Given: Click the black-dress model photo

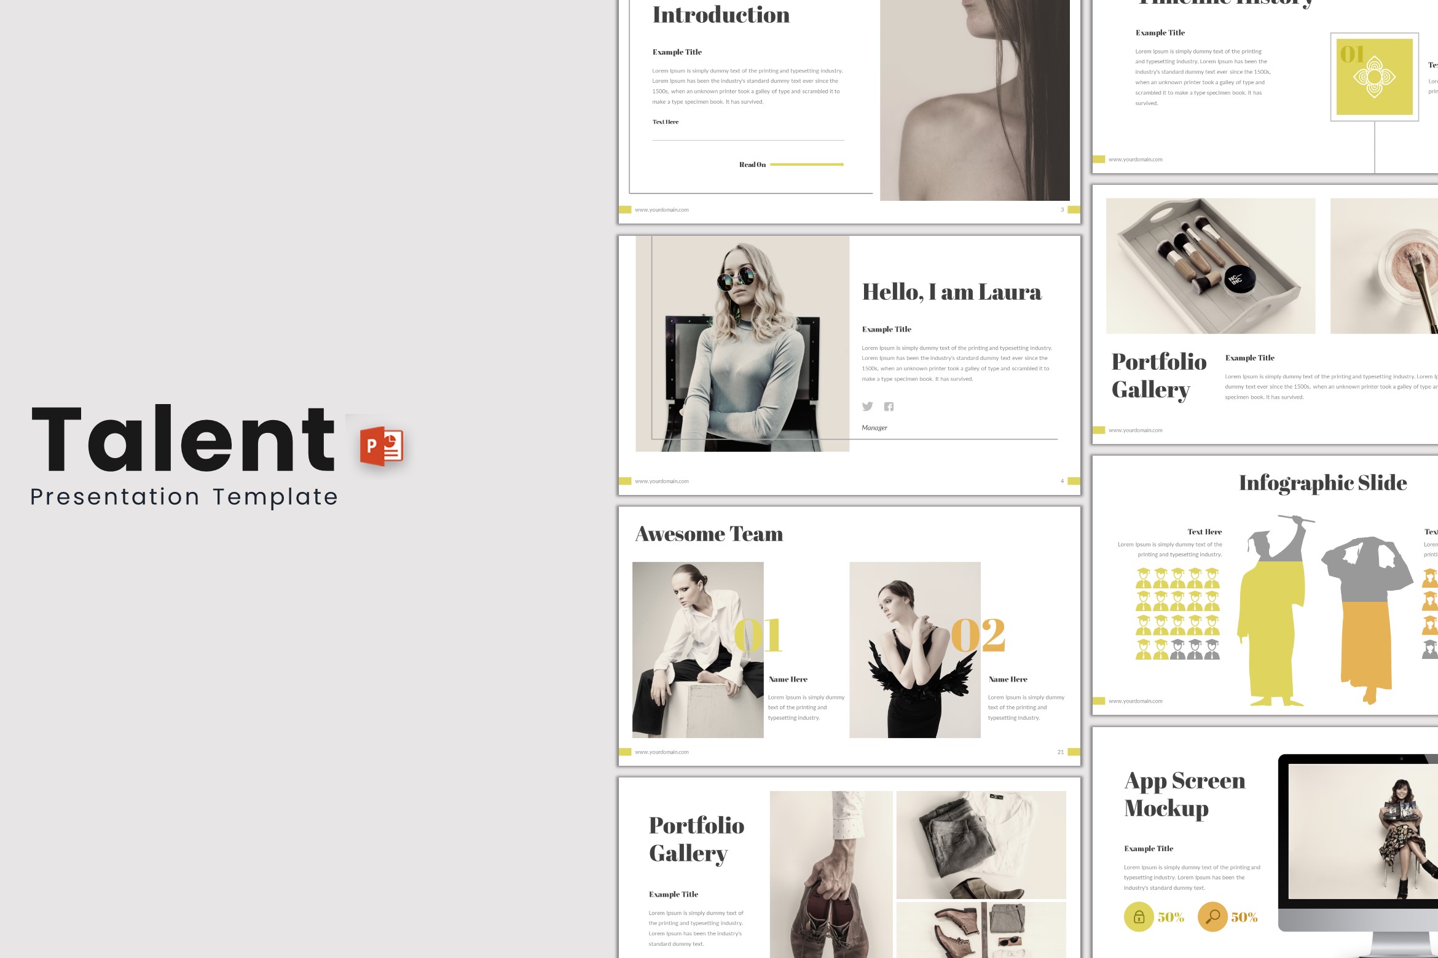Looking at the screenshot, I should [915, 650].
